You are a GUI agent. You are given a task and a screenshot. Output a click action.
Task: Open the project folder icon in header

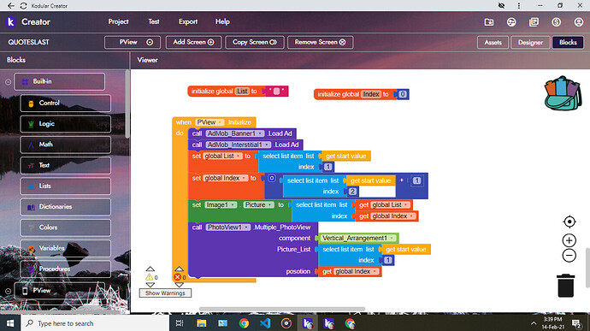(x=489, y=22)
